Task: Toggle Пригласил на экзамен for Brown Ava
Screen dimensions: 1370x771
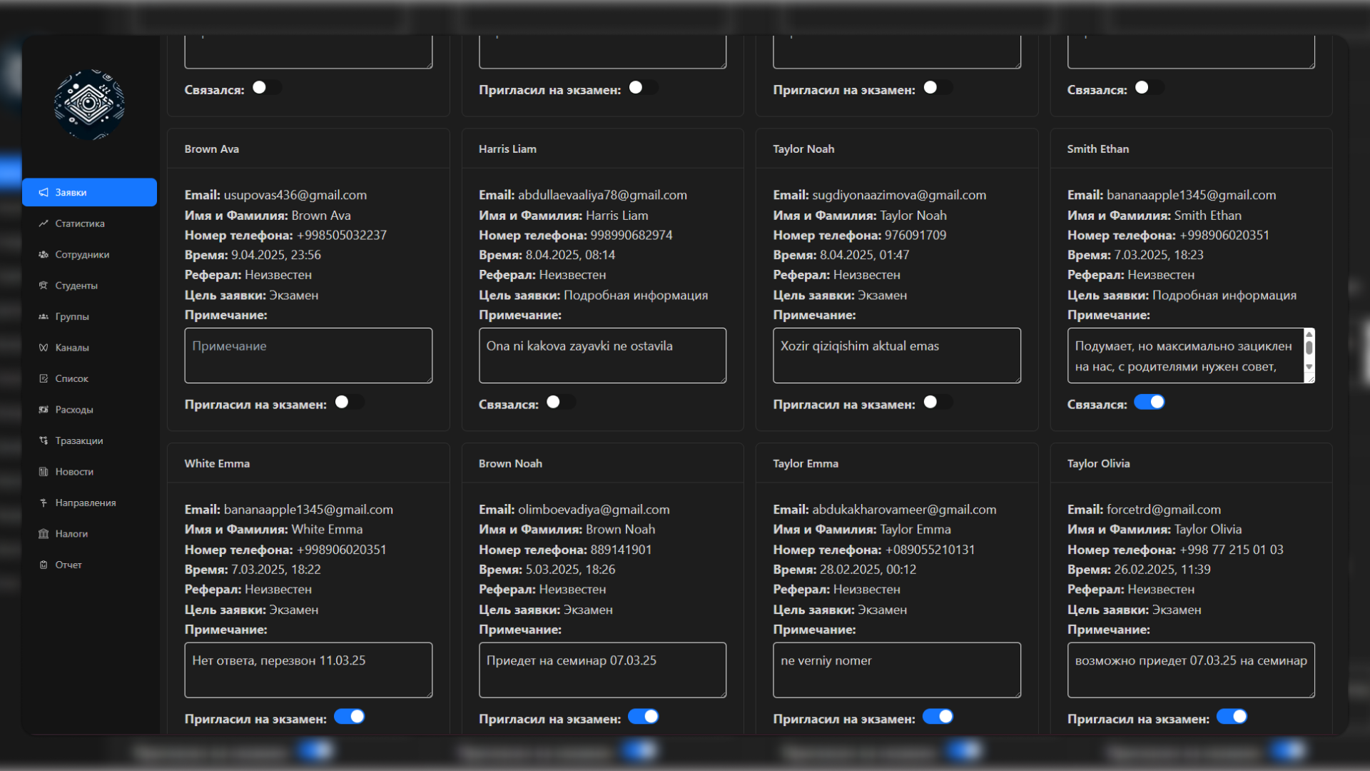Action: pyautogui.click(x=349, y=403)
